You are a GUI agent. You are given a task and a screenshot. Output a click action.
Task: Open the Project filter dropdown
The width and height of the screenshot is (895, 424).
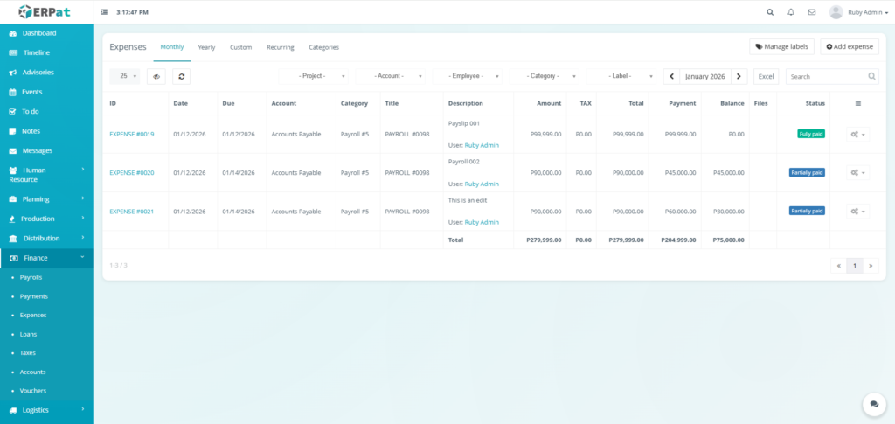coord(314,76)
